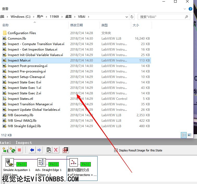Select the 直线与圆的交点 step icon

(73, 162)
